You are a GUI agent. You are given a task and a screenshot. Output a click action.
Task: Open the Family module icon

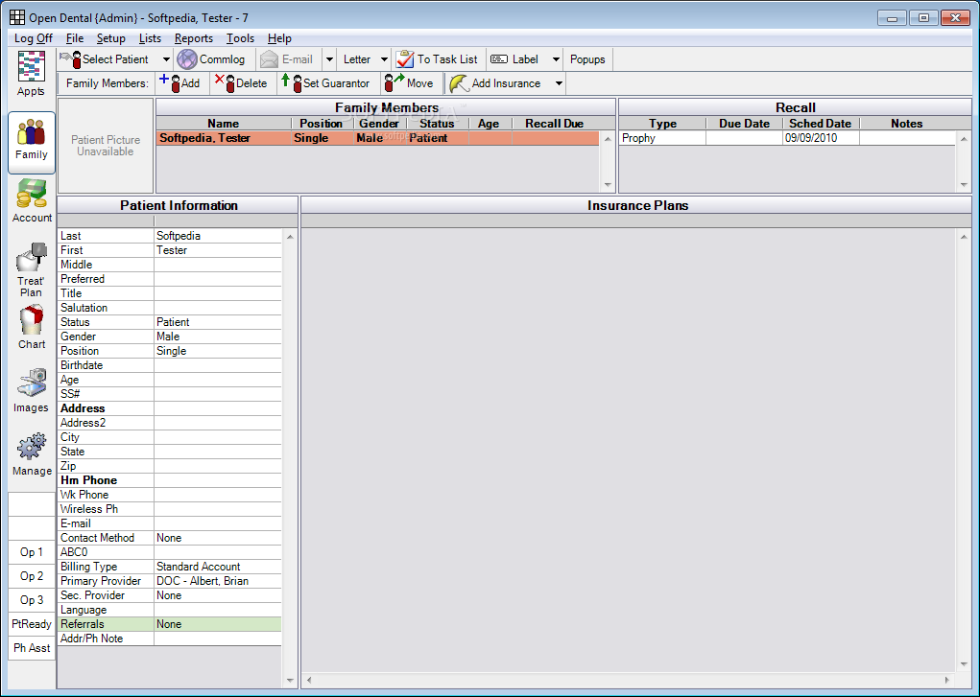(32, 132)
